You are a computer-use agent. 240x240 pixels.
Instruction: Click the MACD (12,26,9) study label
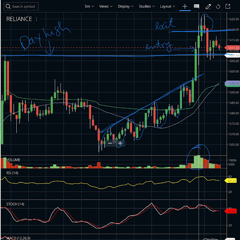[x=18, y=238]
